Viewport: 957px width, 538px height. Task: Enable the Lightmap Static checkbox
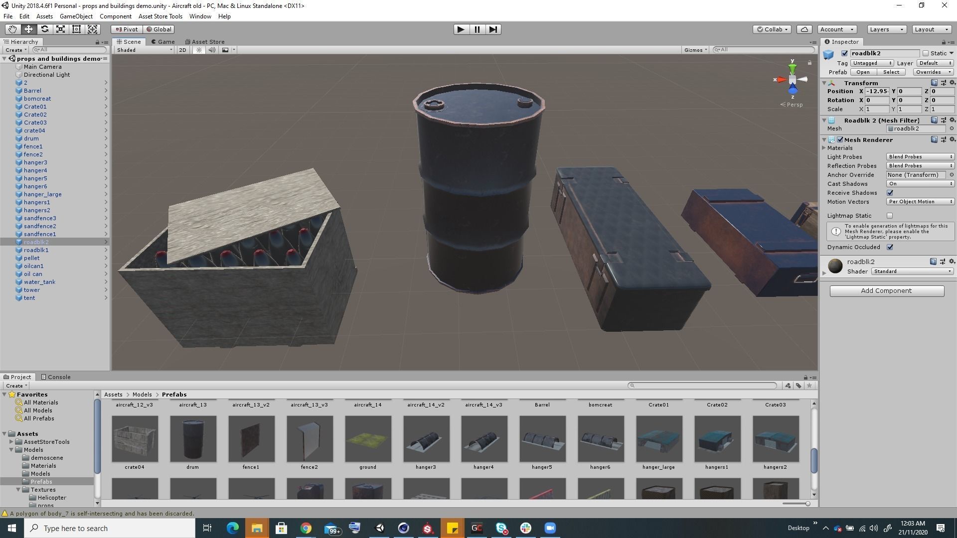click(890, 216)
